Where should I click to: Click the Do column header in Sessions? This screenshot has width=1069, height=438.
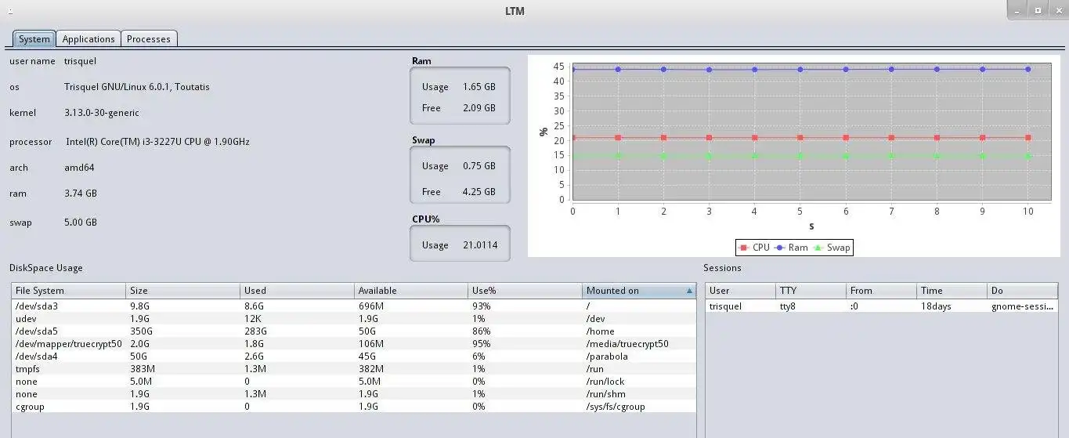pyautogui.click(x=1022, y=291)
